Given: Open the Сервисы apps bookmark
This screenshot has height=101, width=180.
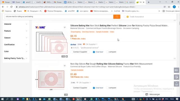Looking at the screenshot, I should [7, 11].
